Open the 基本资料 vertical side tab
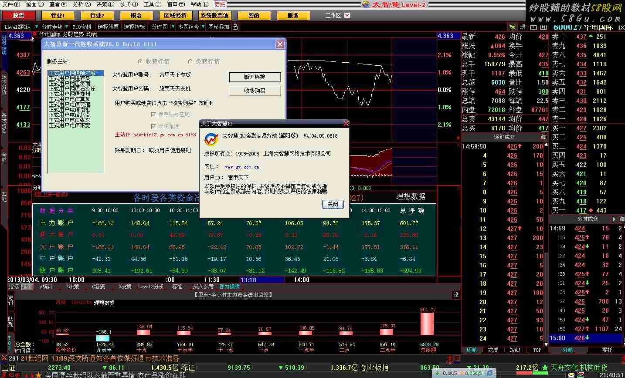625x378 pixels. (x=4, y=123)
